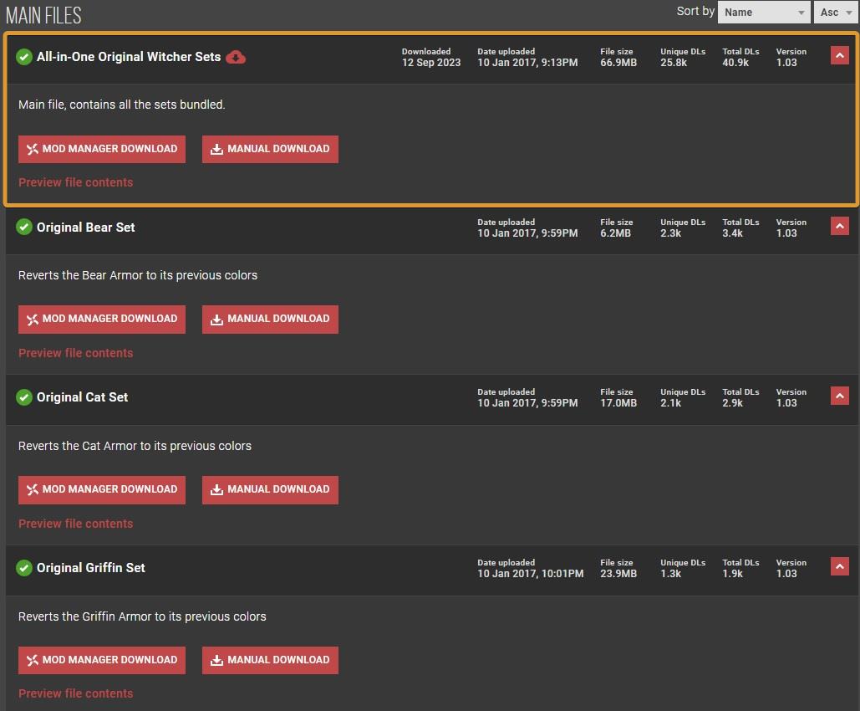
Task: Click the 1.9k total downloads value
Action: 733,574
